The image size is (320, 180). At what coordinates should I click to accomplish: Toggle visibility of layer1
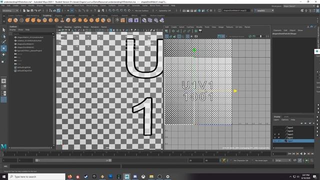coord(275,141)
